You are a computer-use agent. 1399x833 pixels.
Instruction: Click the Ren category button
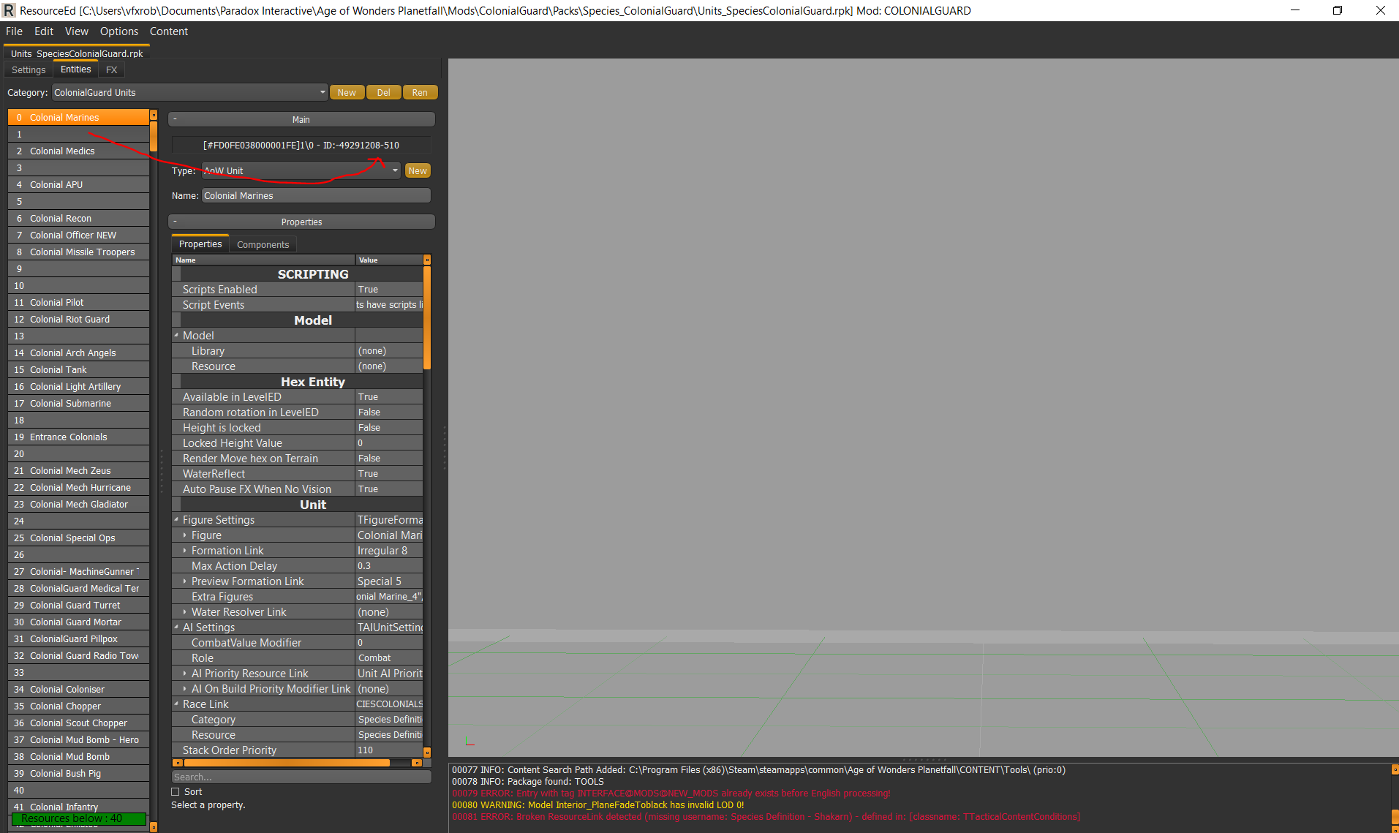click(x=420, y=93)
